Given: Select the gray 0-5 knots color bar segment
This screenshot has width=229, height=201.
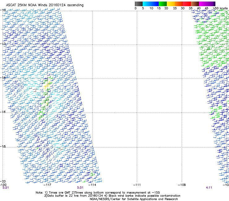Looking at the screenshot, I should [139, 4].
